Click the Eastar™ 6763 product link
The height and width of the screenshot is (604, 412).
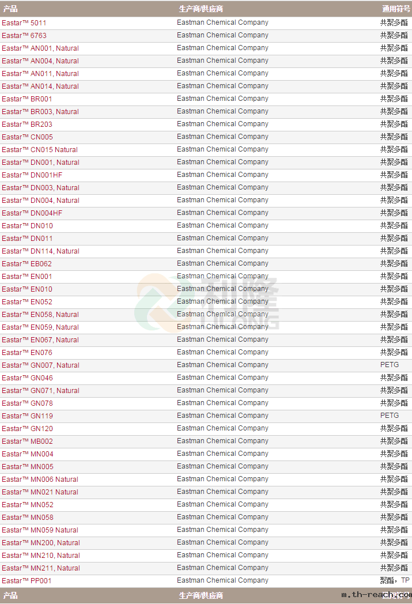tap(24, 36)
